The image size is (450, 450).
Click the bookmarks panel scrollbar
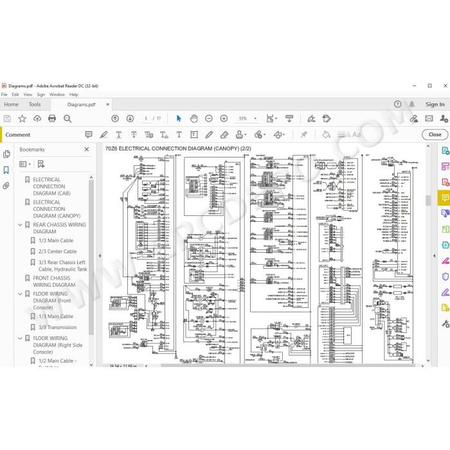91,257
